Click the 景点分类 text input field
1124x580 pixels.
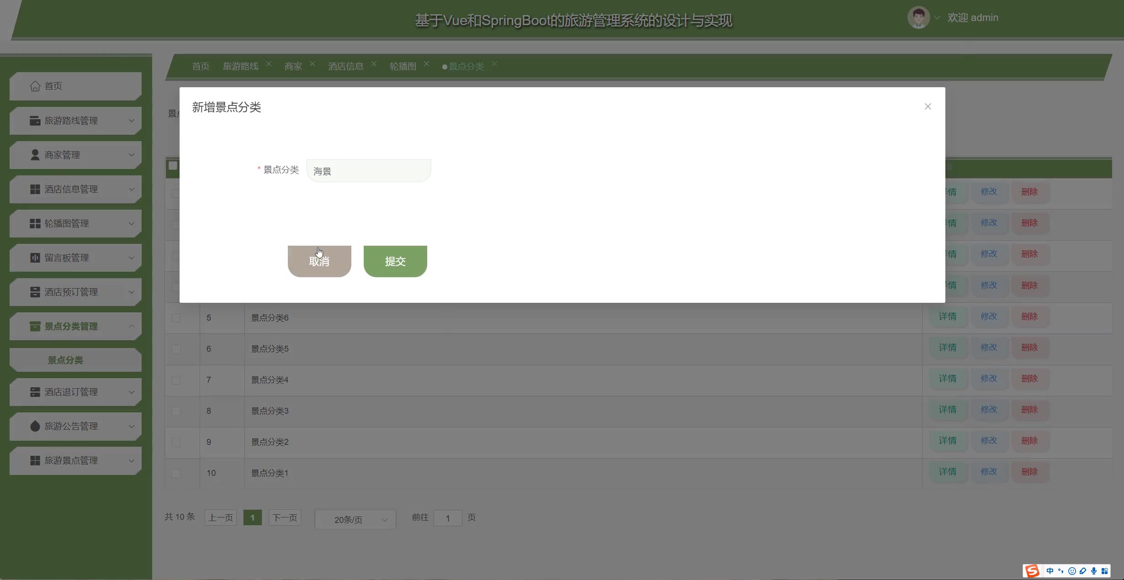[x=369, y=171]
